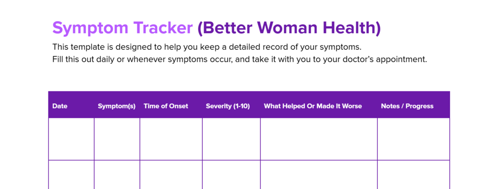Click the second row Date cell
This screenshot has width=477, height=189.
[71, 175]
